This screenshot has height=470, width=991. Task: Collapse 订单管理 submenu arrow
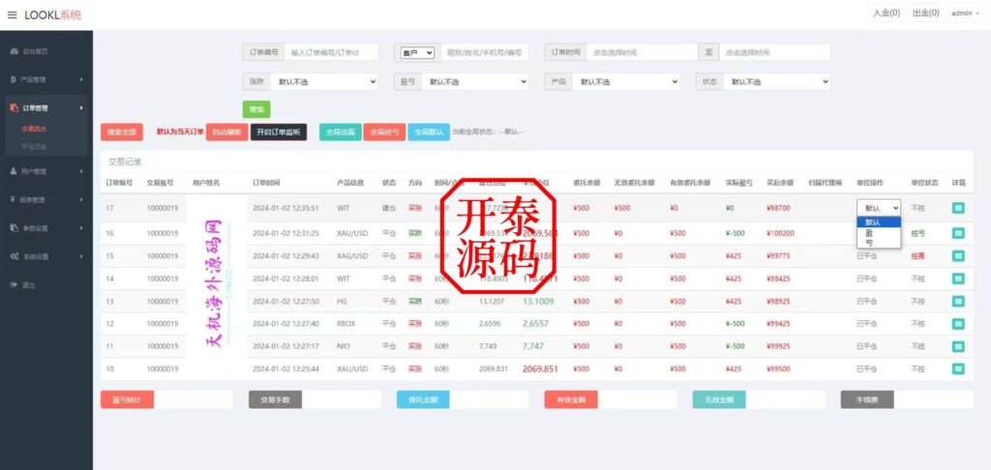point(81,108)
